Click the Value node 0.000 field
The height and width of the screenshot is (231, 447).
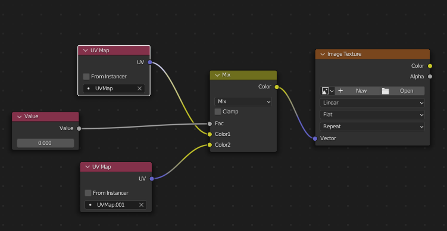45,143
